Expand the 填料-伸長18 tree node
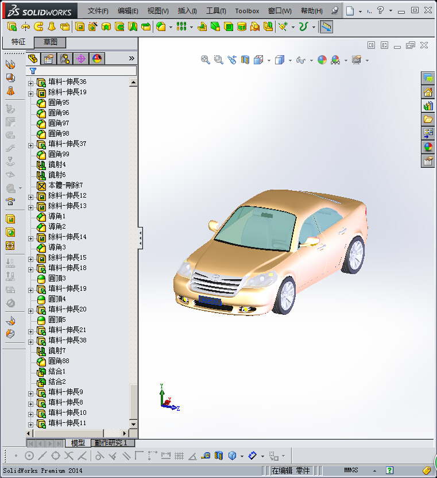Screen dimensions: 437x478 [x=30, y=269]
